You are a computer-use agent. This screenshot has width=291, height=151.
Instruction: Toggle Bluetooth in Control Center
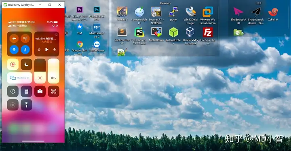25,50
